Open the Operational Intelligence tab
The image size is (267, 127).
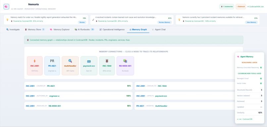tap(112, 29)
